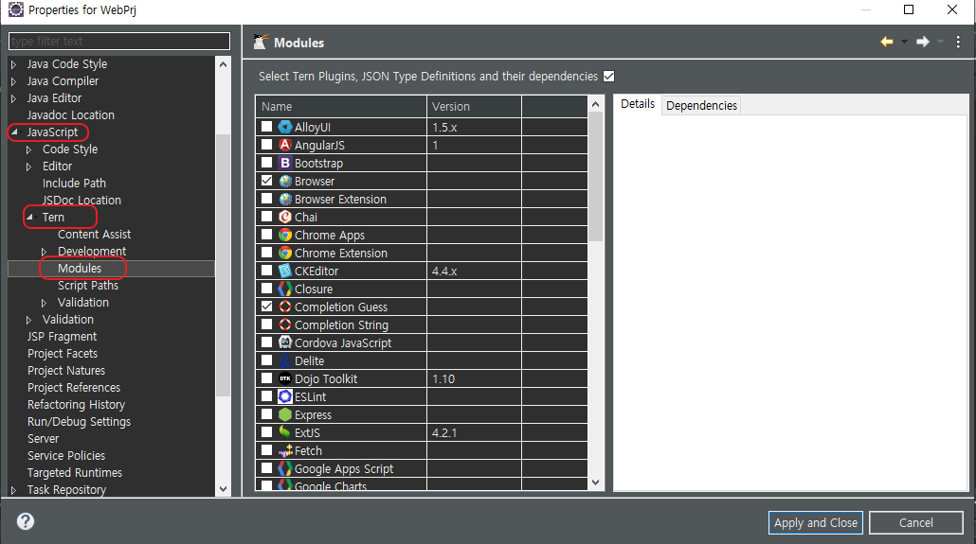
Task: Click the Completion Guess icon
Action: pyautogui.click(x=285, y=307)
